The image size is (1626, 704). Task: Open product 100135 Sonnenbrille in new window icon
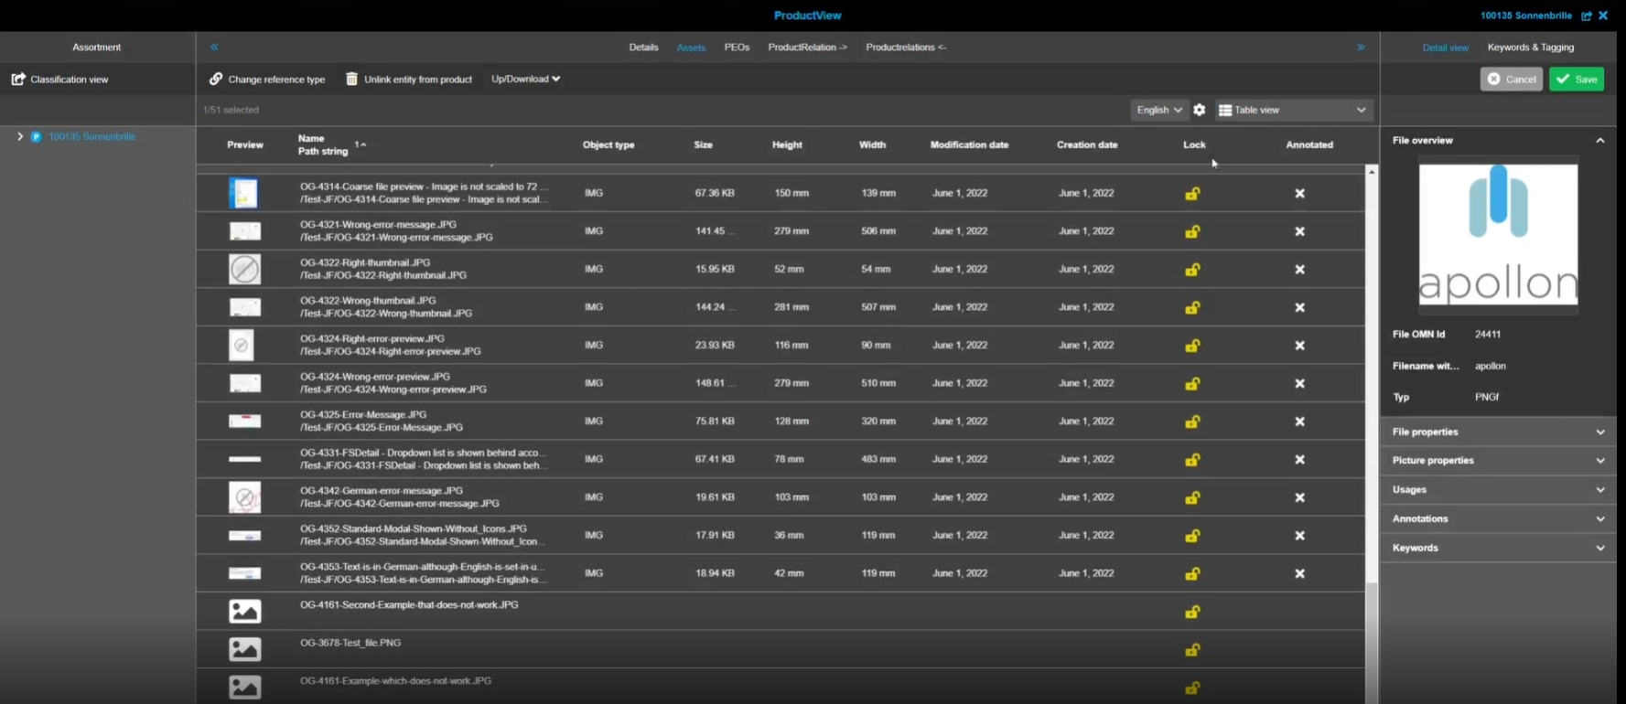coord(1587,16)
